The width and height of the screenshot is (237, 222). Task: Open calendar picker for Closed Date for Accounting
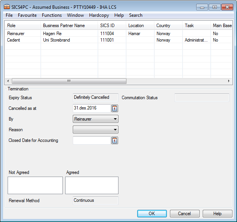coord(115,141)
